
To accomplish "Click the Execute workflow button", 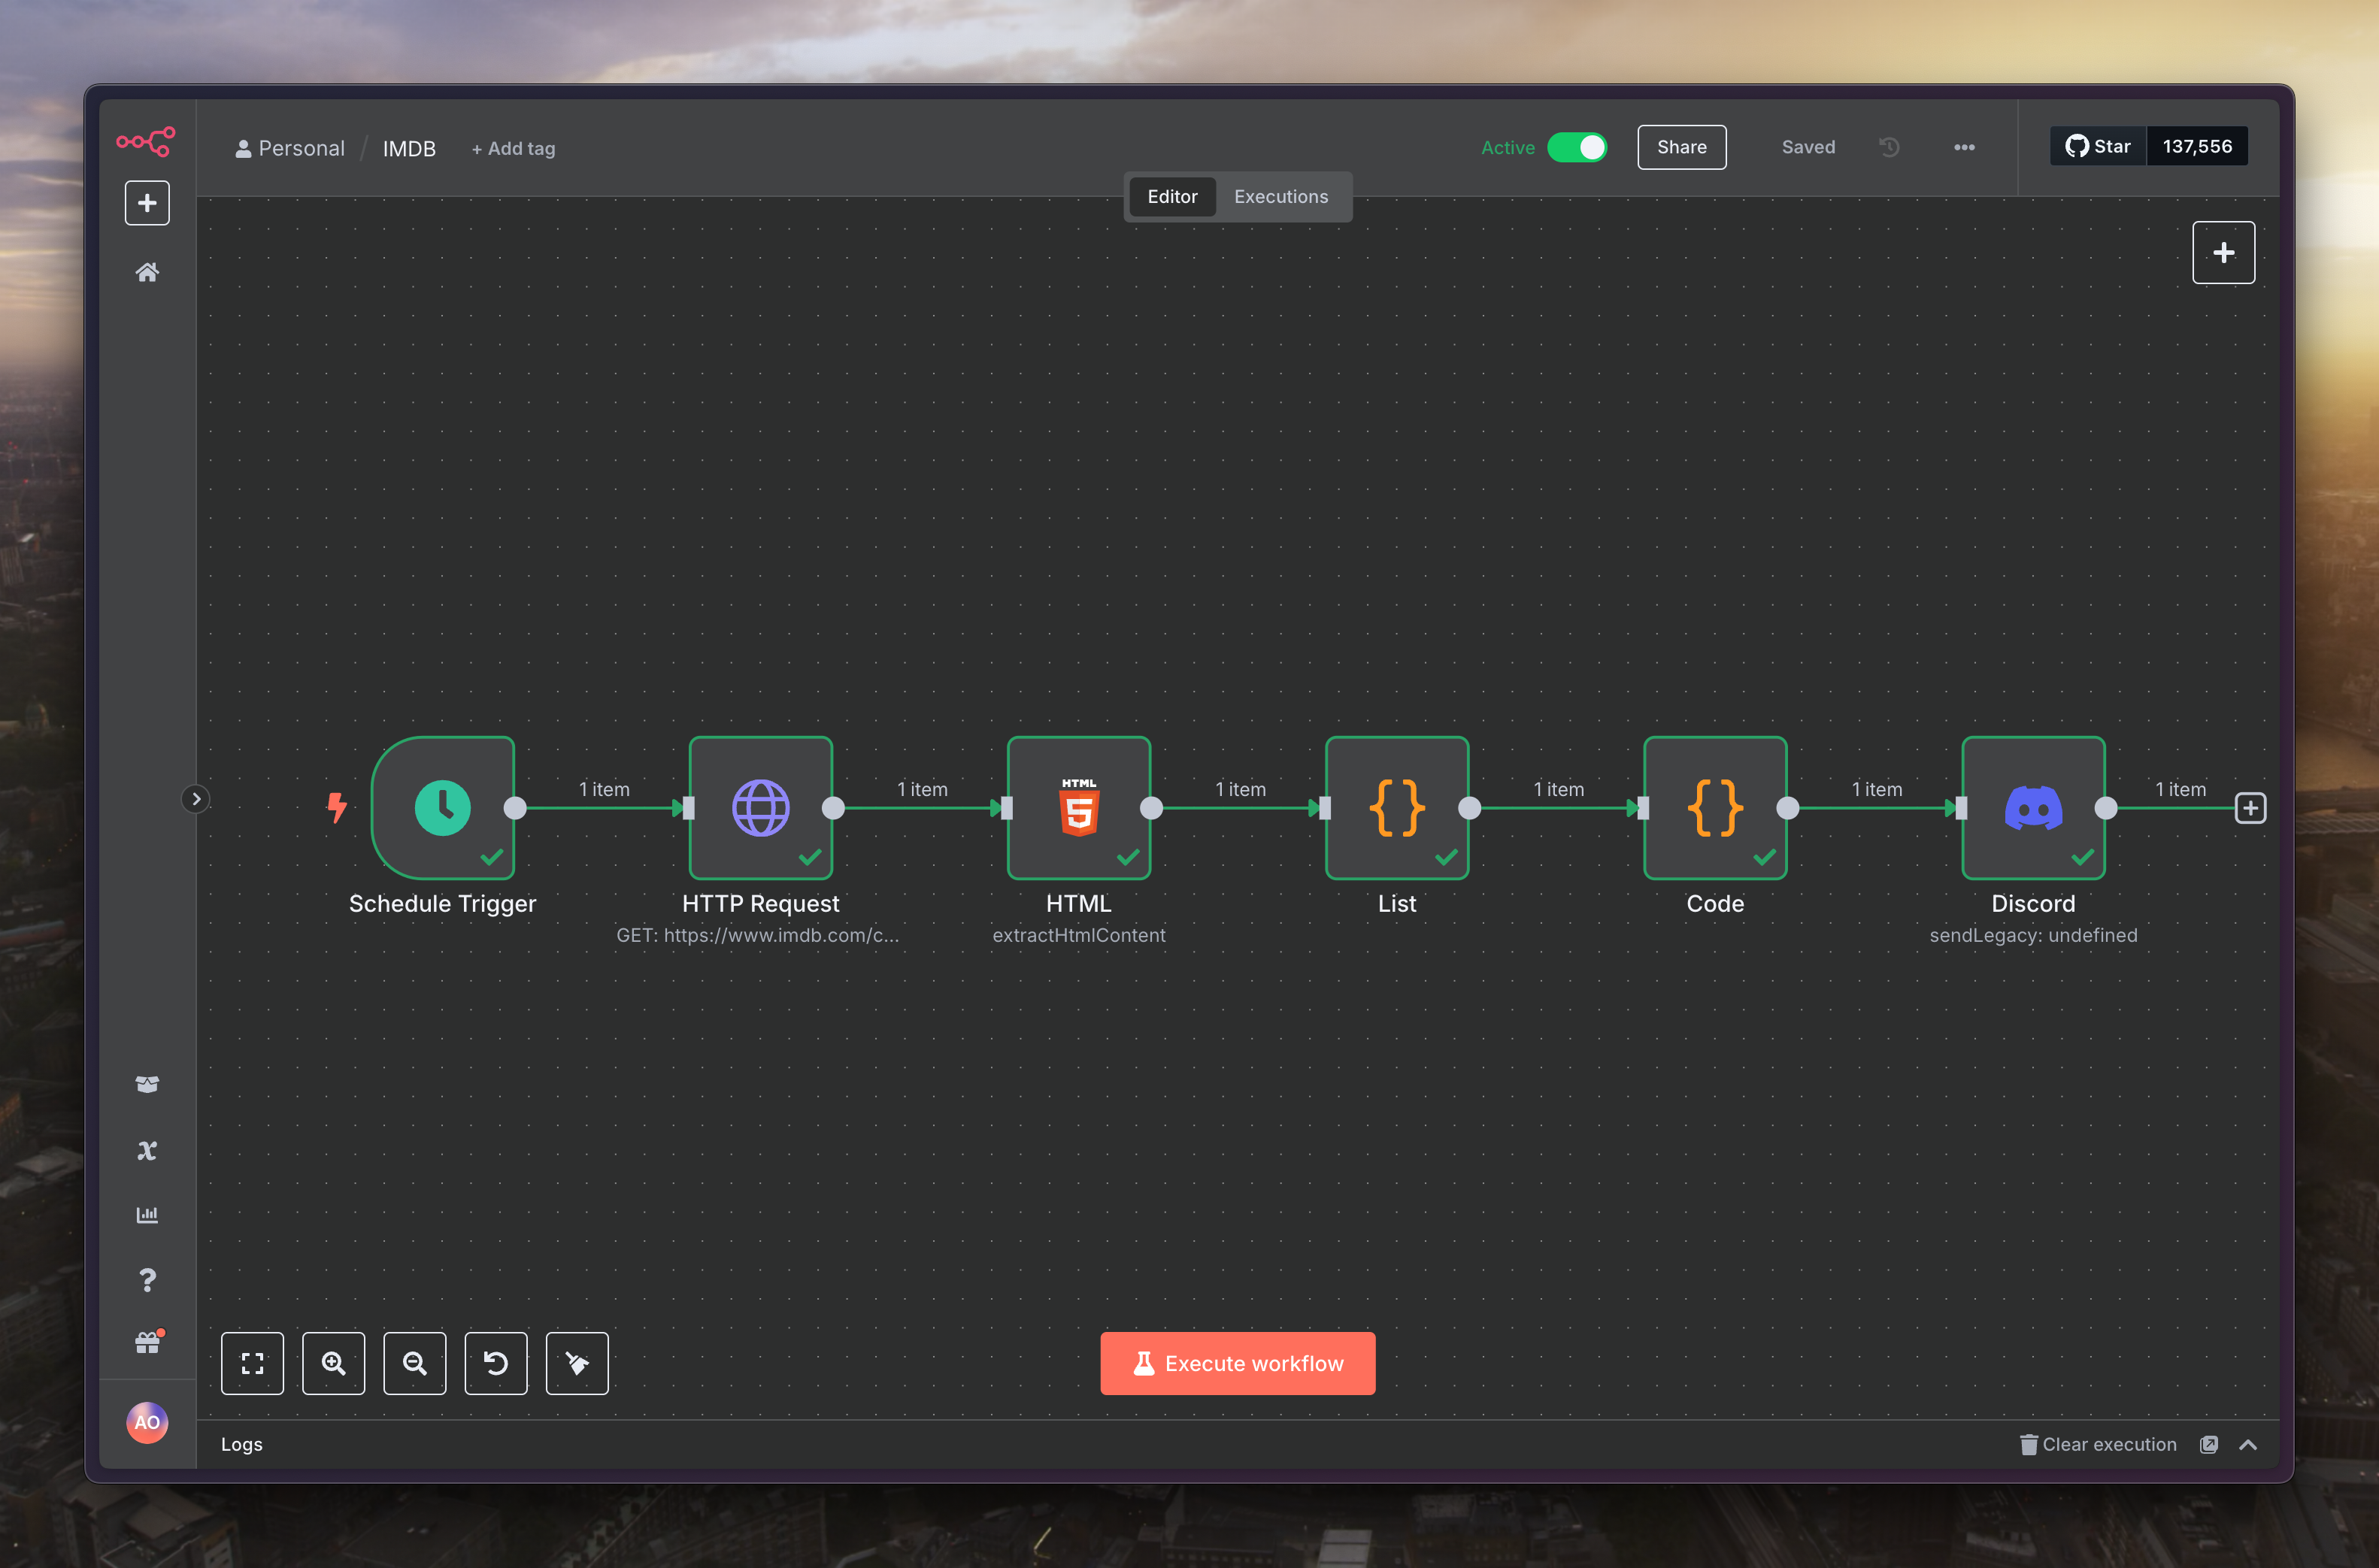I will [x=1237, y=1363].
